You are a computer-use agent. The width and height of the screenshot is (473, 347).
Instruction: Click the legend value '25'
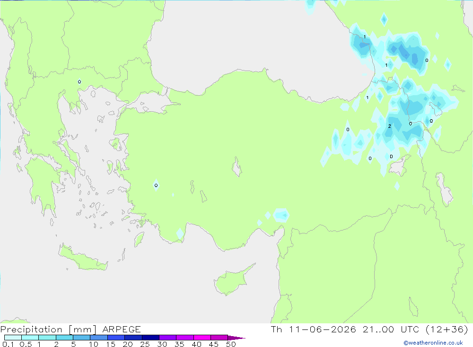[x=145, y=344]
